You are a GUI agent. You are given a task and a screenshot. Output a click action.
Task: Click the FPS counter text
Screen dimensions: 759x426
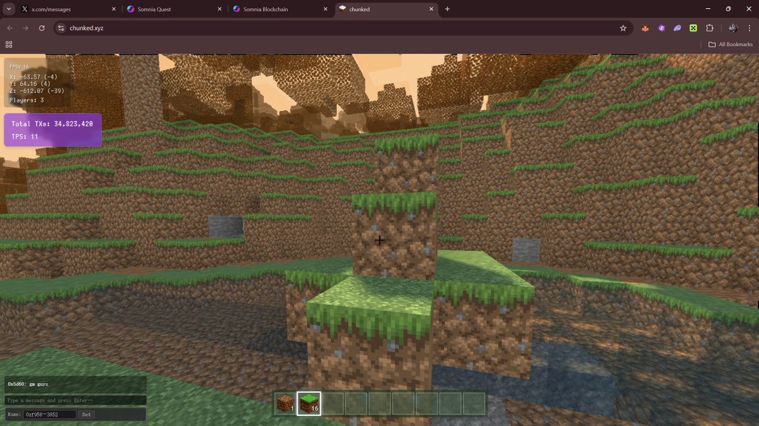click(x=19, y=66)
